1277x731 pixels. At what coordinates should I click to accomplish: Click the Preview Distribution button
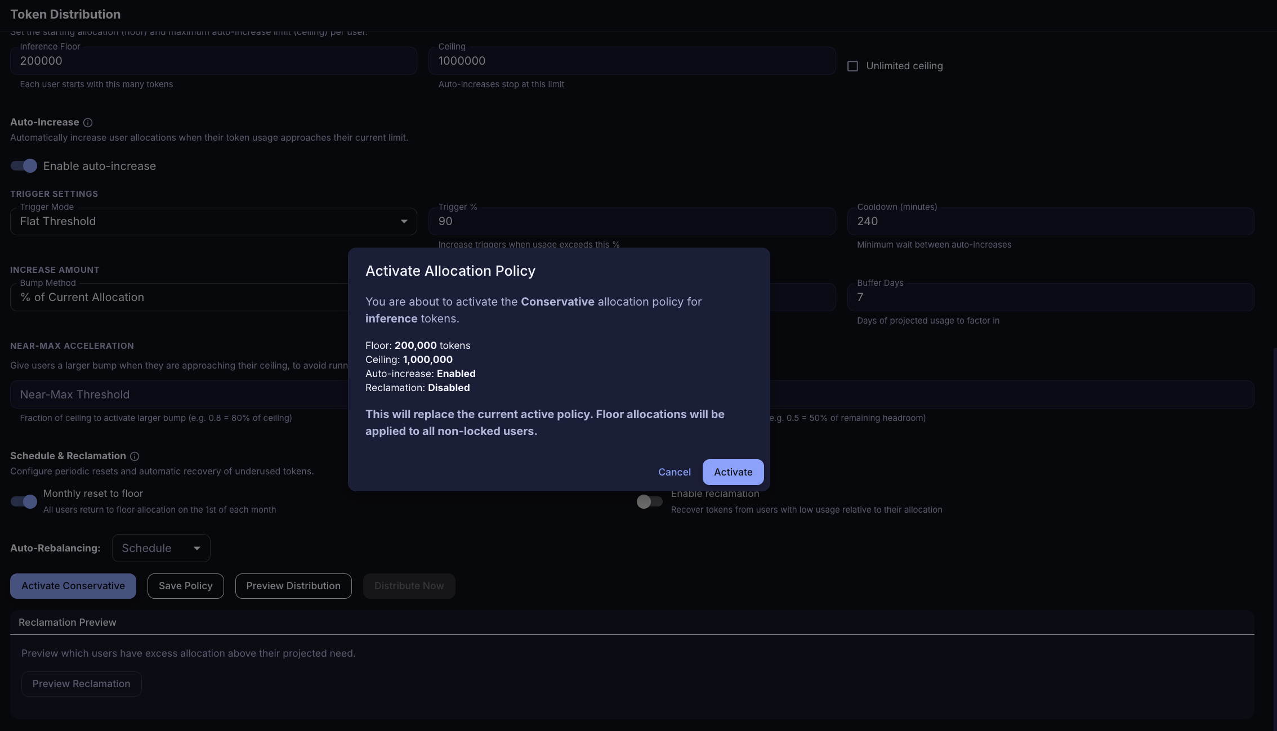click(293, 586)
